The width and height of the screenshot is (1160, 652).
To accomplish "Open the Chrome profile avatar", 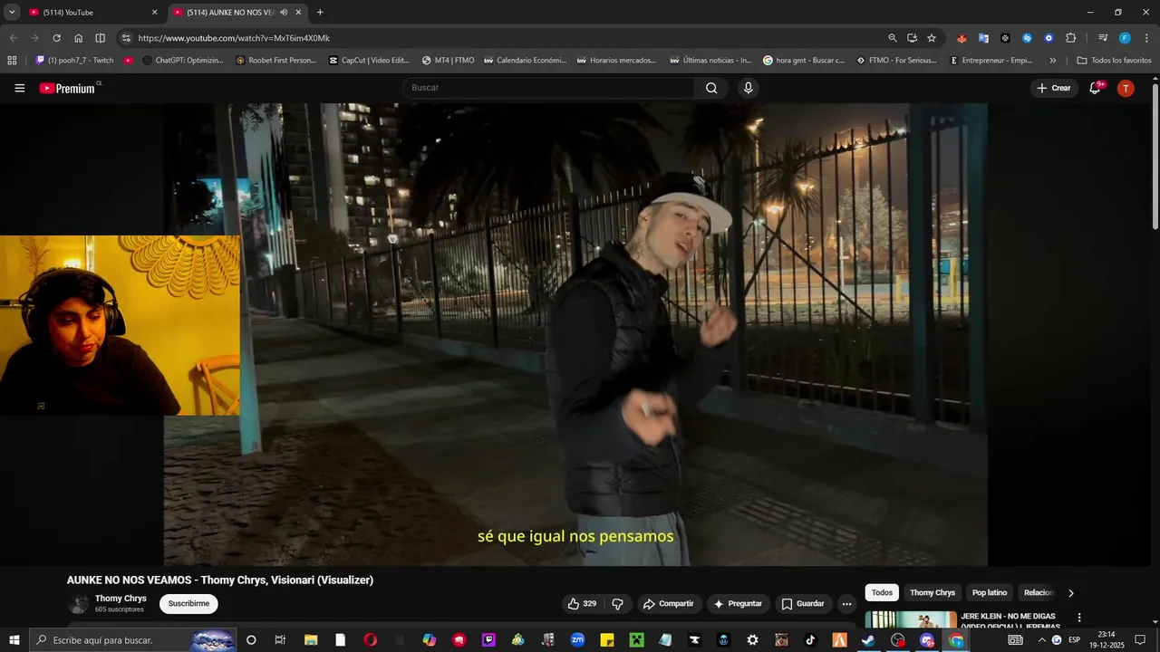I will [1125, 38].
